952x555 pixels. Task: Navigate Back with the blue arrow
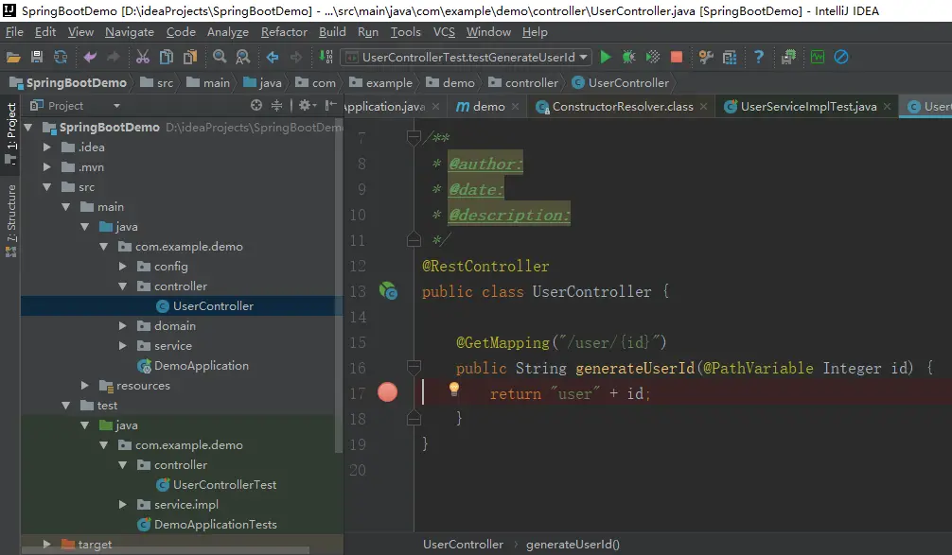(x=273, y=57)
